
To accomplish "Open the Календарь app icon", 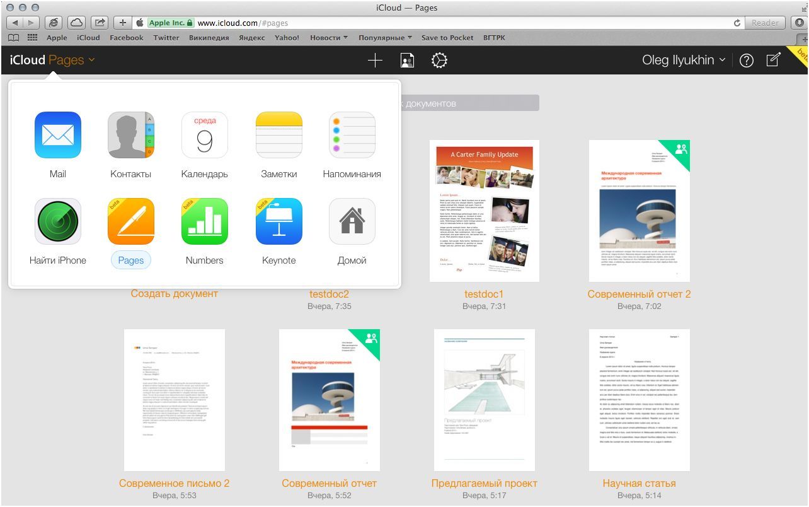I will click(x=204, y=134).
